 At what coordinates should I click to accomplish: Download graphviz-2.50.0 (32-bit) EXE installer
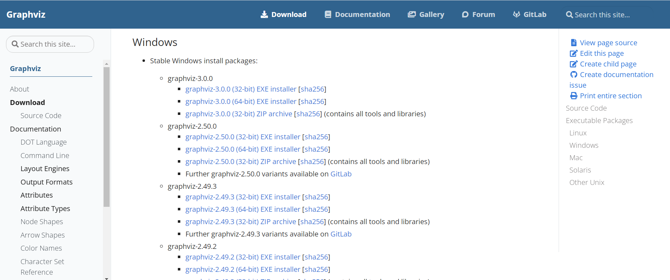coord(243,137)
